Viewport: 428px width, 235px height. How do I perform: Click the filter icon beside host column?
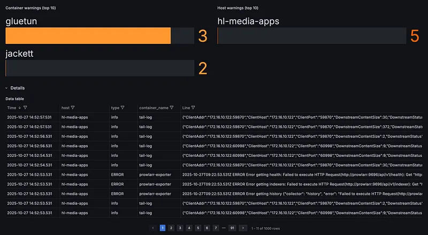(x=73, y=108)
